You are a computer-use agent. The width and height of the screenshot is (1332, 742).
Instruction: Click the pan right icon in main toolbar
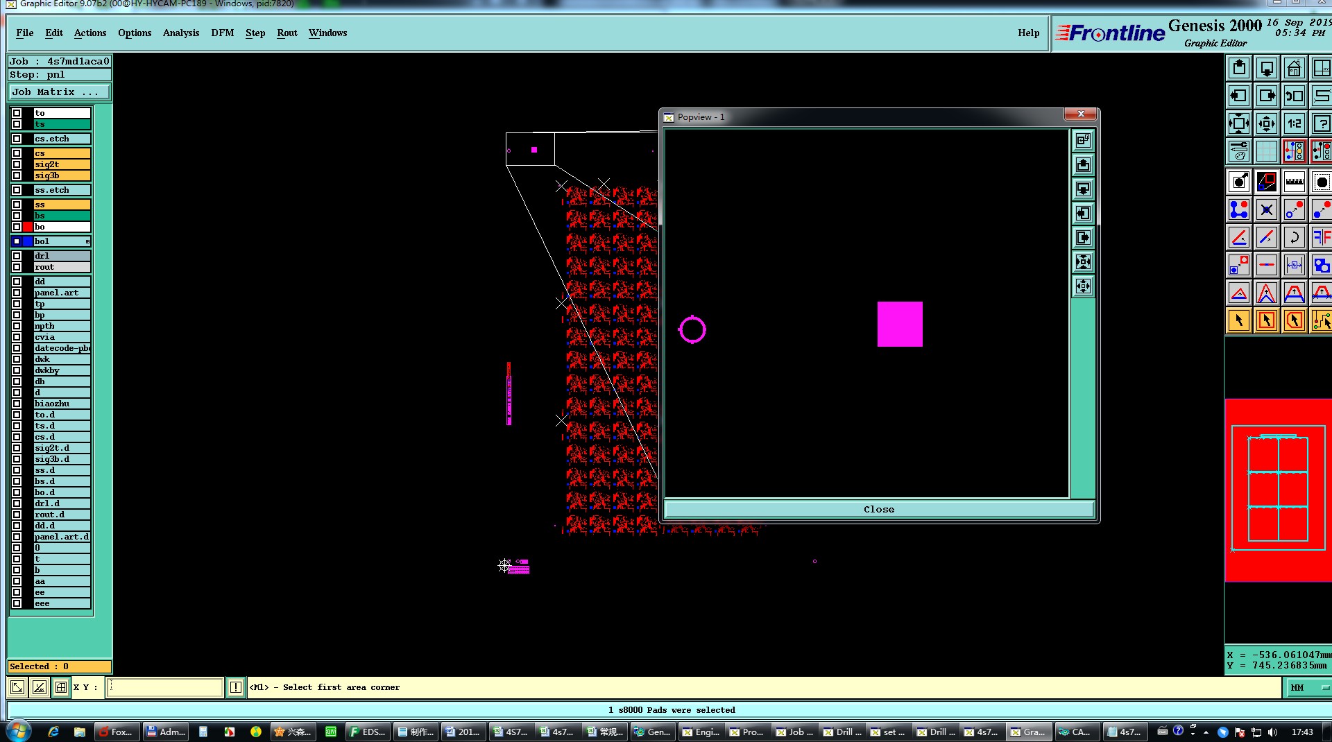[x=1267, y=96]
